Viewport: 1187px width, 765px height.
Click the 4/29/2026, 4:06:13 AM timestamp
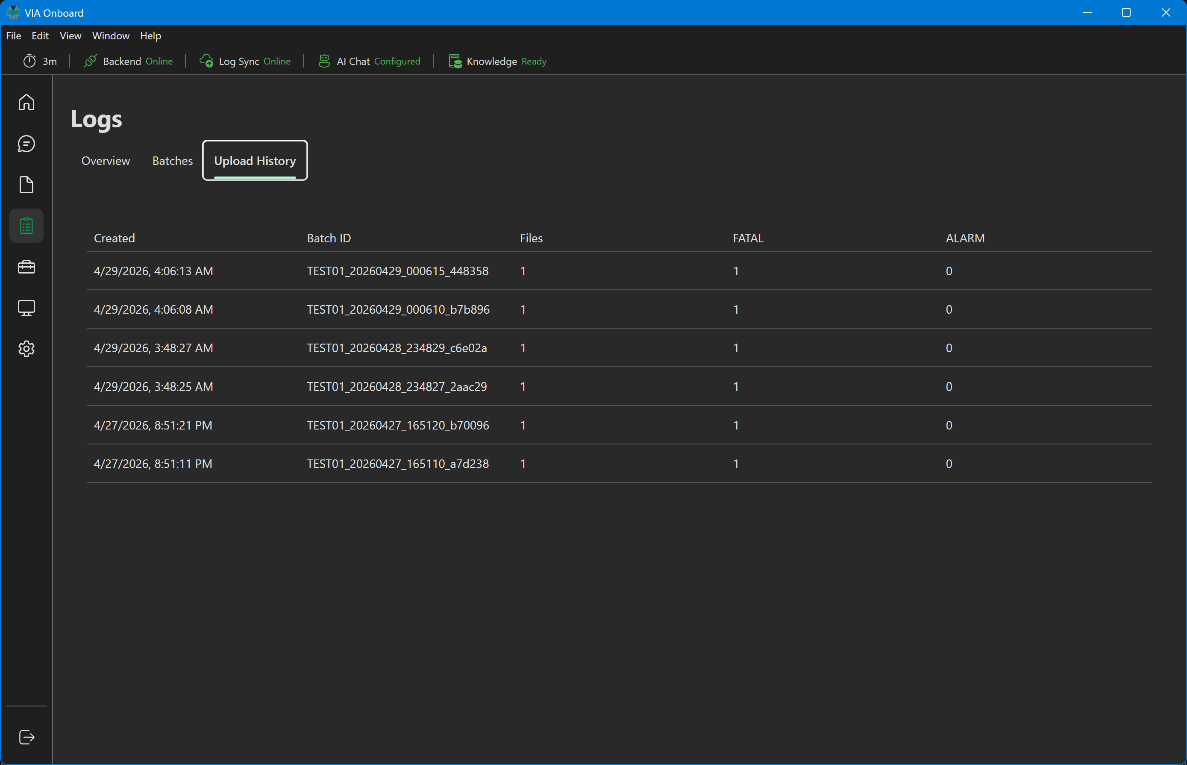(153, 271)
